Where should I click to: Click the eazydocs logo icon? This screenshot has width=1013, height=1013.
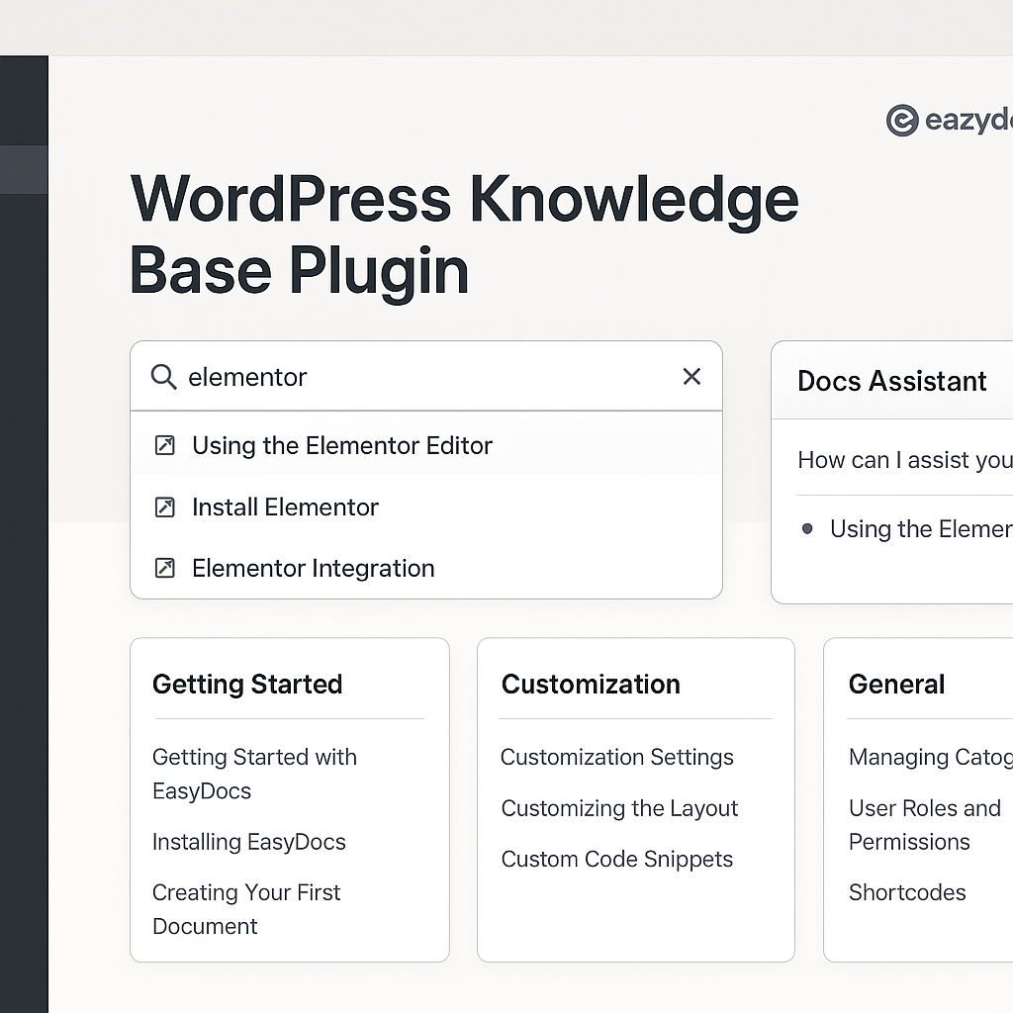(x=902, y=120)
